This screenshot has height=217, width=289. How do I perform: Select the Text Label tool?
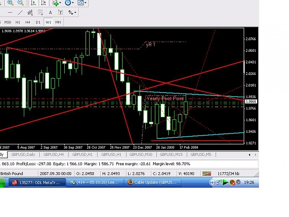point(61,12)
